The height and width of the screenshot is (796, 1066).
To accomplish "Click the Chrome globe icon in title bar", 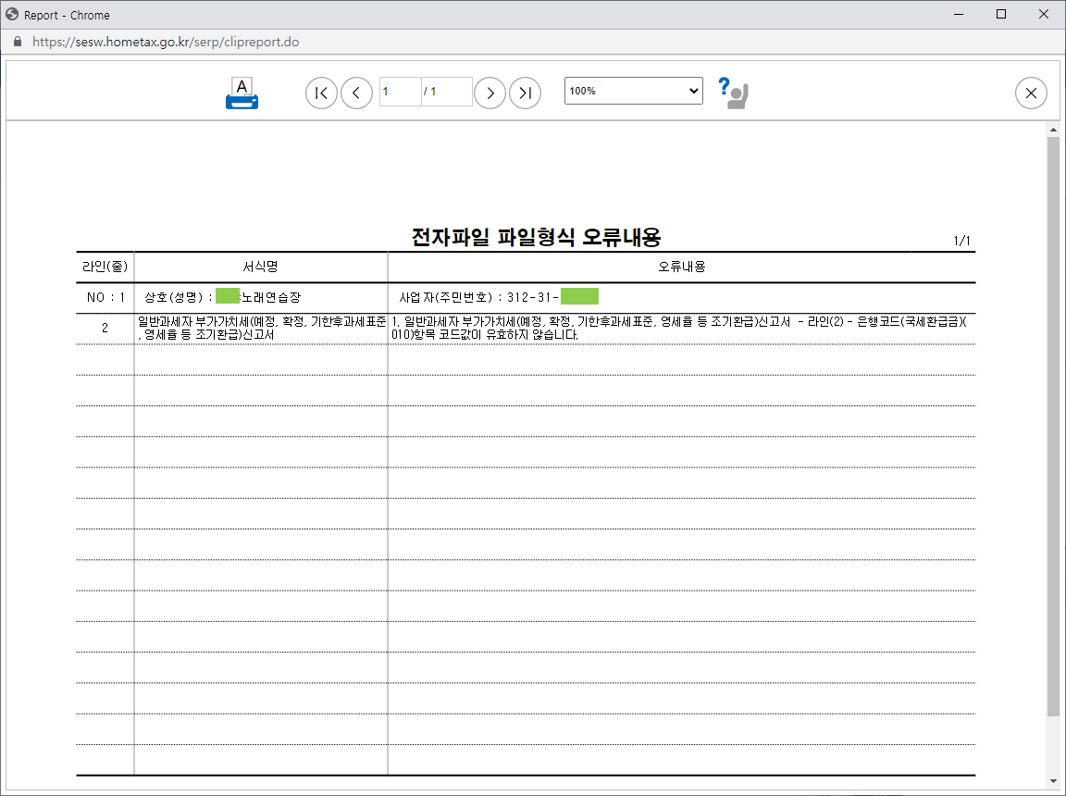I will pos(12,14).
